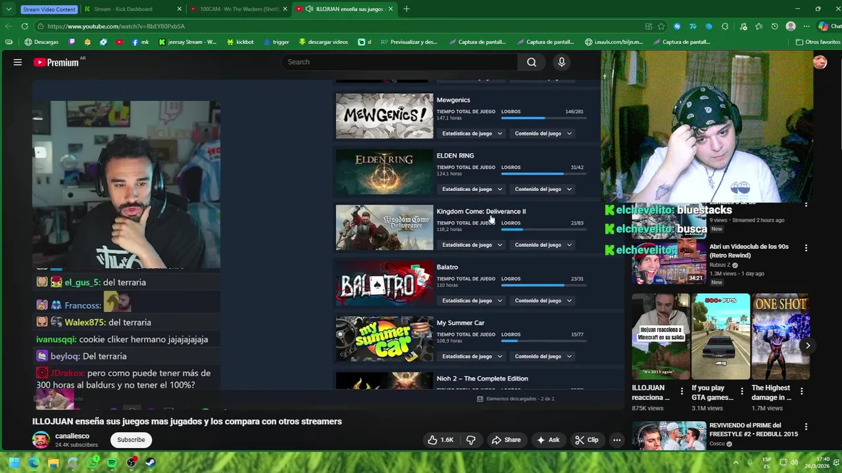Open options for 'Abrí un Videoclub' video
This screenshot has height=473, width=842.
[806, 248]
